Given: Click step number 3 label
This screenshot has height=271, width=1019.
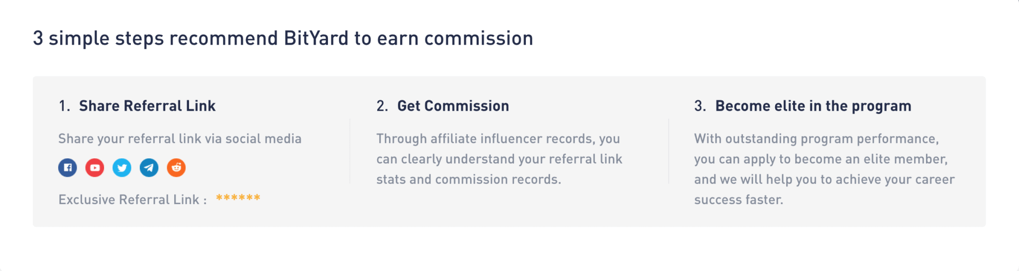Looking at the screenshot, I should [700, 106].
